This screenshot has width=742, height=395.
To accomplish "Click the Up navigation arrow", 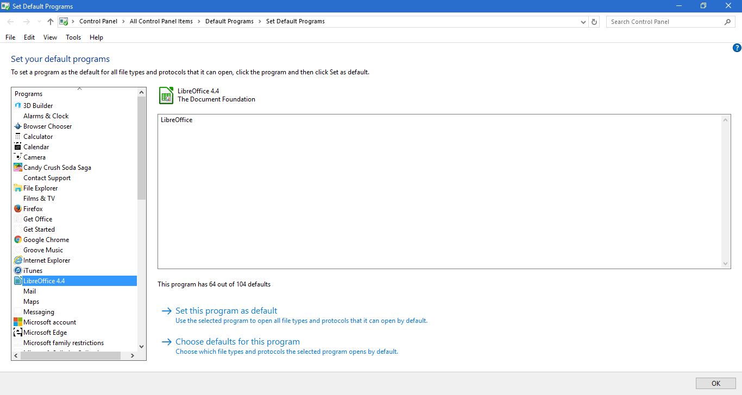I will click(49, 21).
